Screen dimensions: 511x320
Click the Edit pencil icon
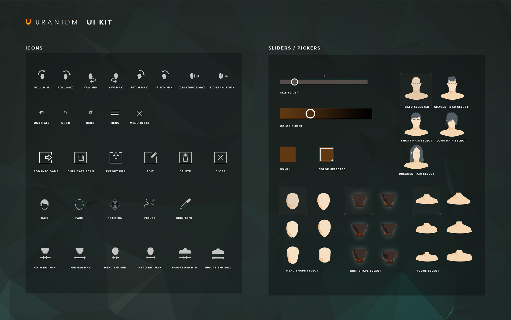151,157
